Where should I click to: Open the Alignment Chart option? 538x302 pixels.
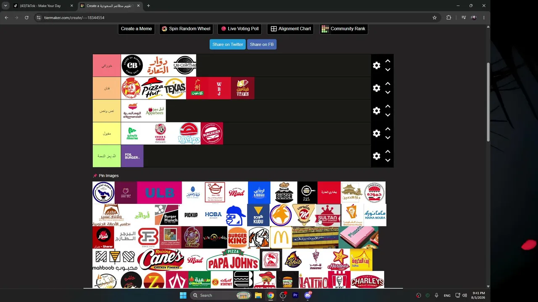point(290,29)
